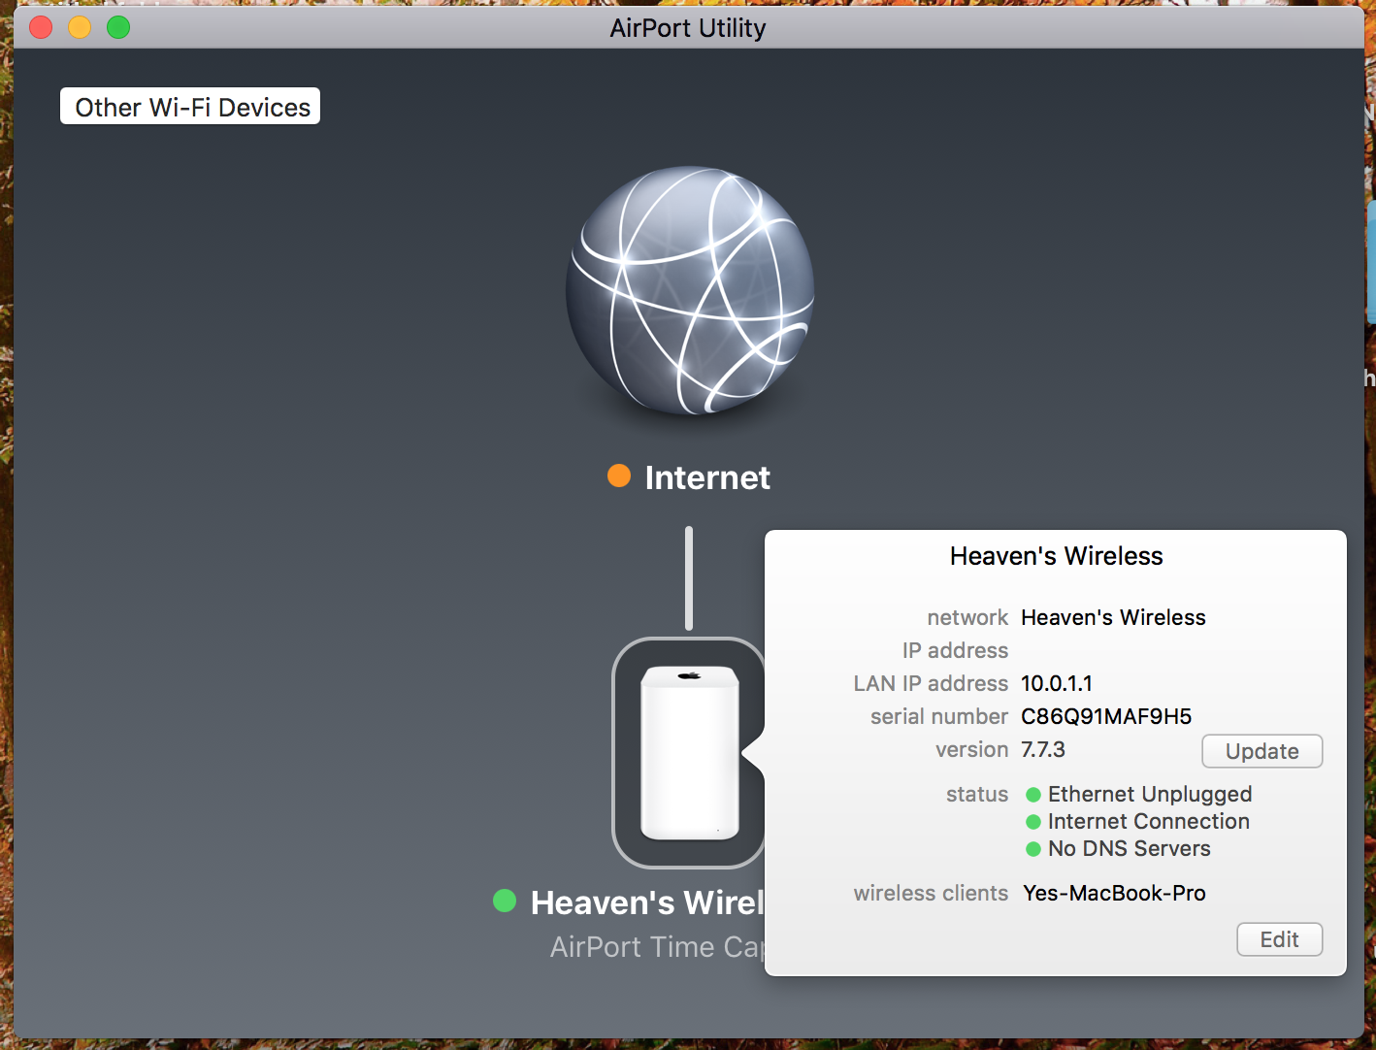Image resolution: width=1376 pixels, height=1050 pixels.
Task: Click the Heaven's Wireless popover title
Action: point(1056,556)
